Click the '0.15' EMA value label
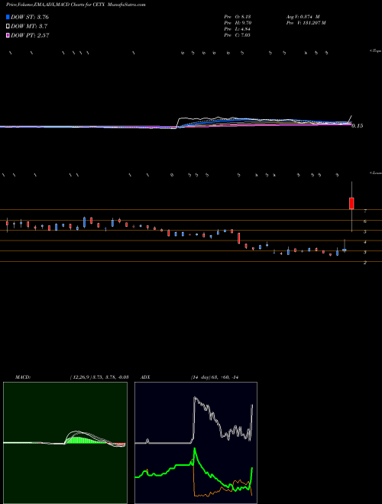This screenshot has height=504, width=382. (358, 126)
